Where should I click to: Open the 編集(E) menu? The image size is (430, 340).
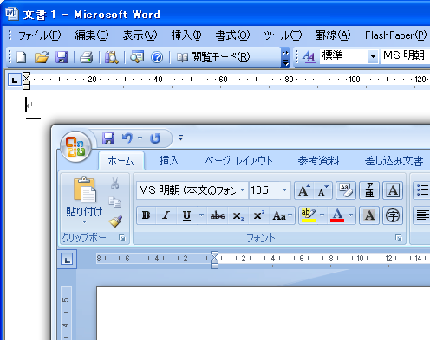point(92,35)
